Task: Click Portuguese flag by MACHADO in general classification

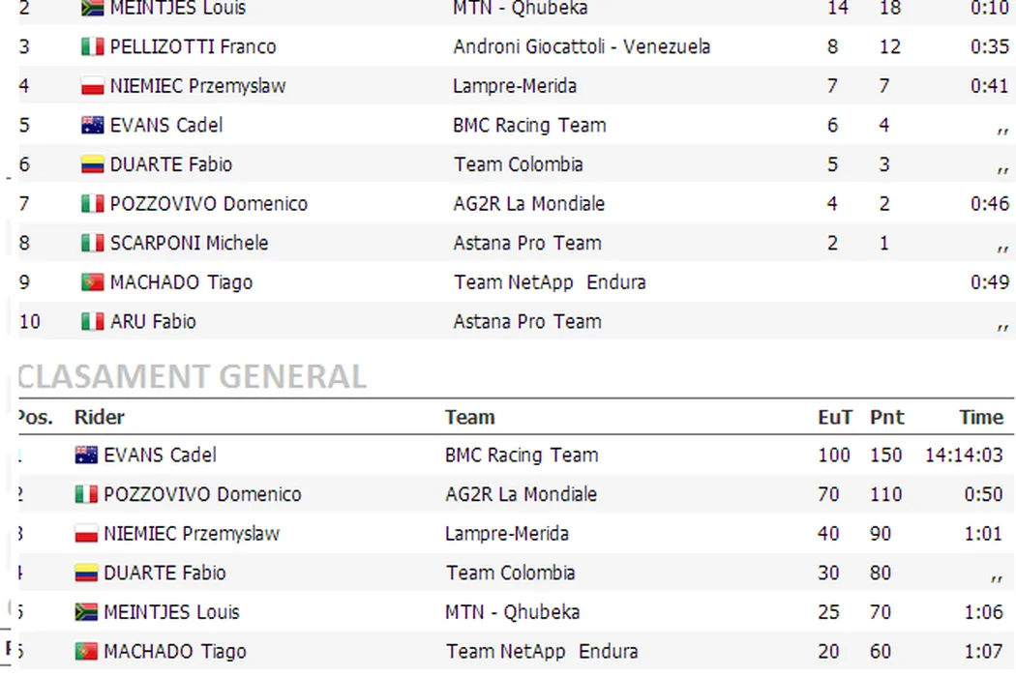Action: pos(86,652)
